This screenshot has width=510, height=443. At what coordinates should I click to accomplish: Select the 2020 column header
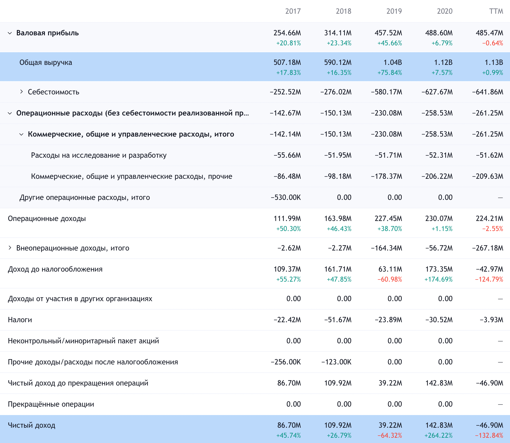tap(445, 11)
